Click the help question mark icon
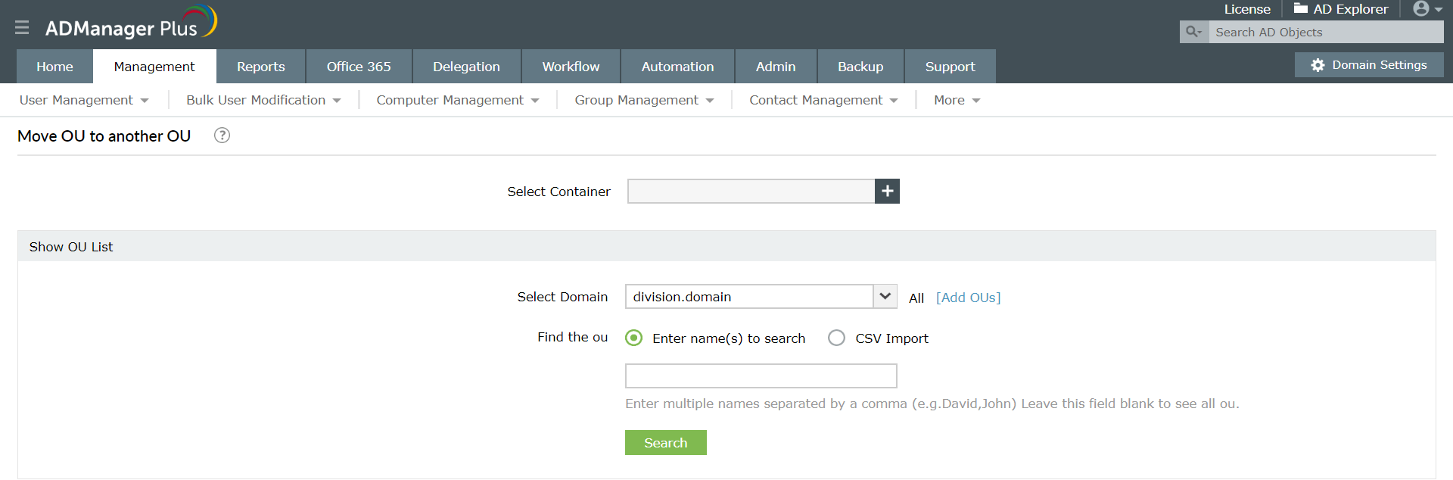The height and width of the screenshot is (480, 1453). pyautogui.click(x=222, y=136)
